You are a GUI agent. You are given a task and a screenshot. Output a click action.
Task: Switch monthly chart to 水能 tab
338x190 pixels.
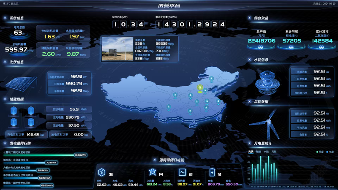click(266, 151)
